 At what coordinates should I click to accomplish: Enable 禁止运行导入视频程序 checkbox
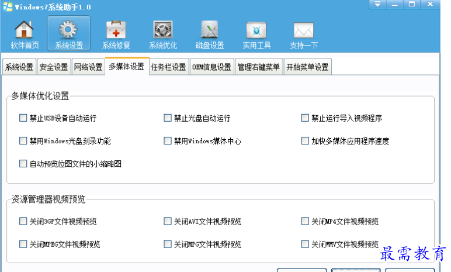pyautogui.click(x=305, y=118)
